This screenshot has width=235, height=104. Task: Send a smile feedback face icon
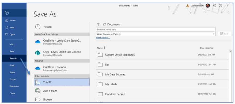pyautogui.click(x=215, y=6)
